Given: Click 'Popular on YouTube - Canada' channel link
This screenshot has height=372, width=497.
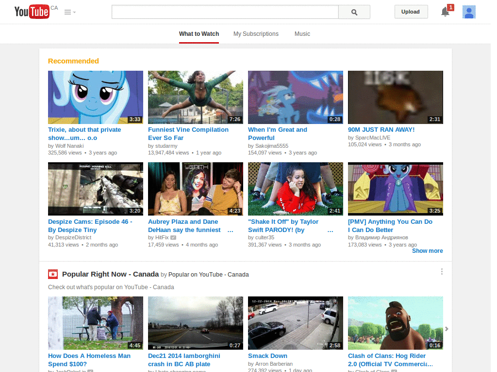Looking at the screenshot, I should click(x=209, y=275).
